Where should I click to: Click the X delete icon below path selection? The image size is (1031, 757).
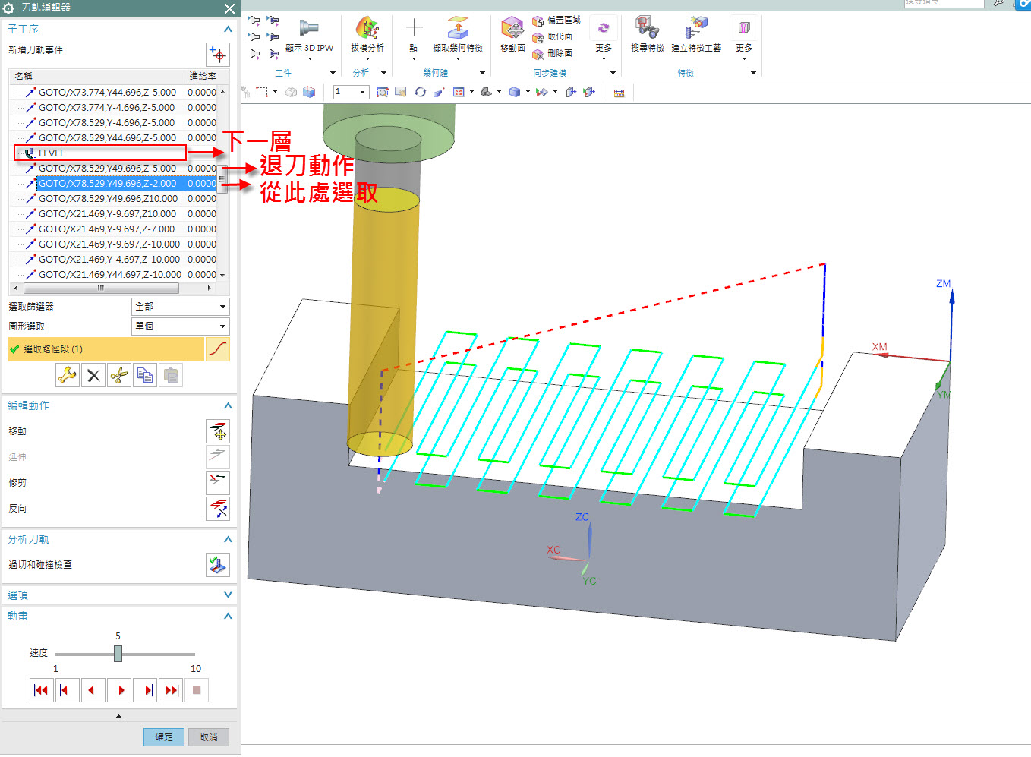pyautogui.click(x=93, y=375)
